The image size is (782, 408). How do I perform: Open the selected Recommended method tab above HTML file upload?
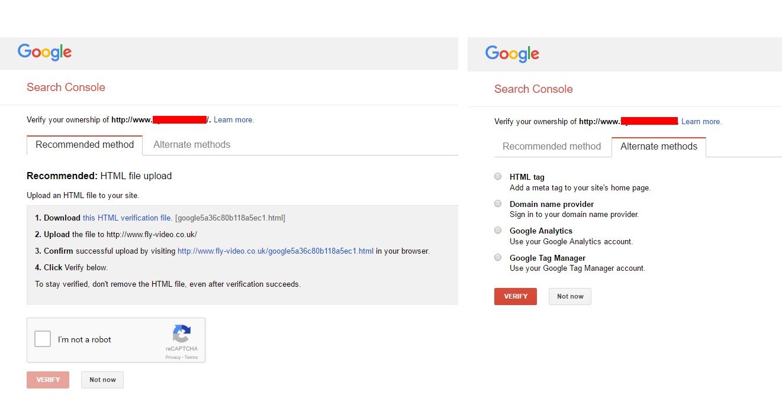point(85,145)
